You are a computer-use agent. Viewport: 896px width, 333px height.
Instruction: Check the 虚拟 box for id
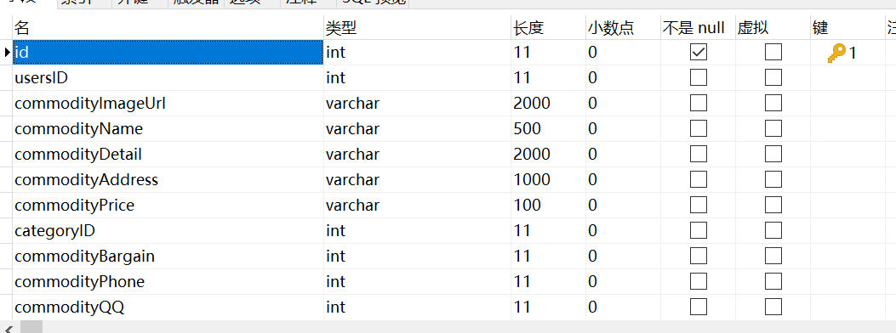(x=773, y=52)
